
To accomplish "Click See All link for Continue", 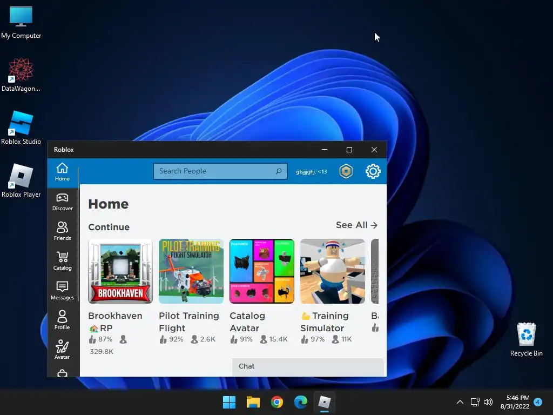I will (x=356, y=225).
